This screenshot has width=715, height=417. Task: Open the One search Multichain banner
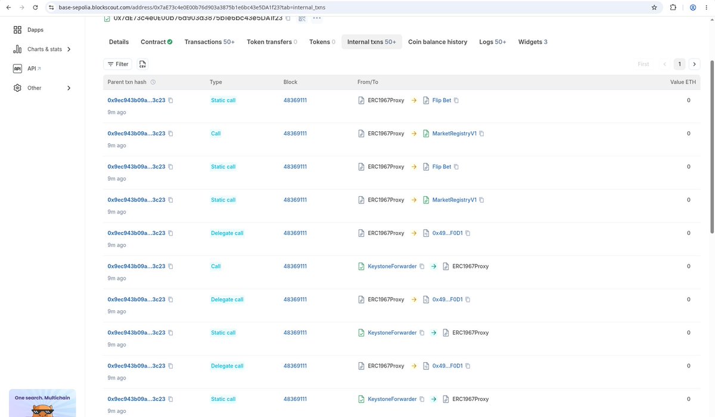point(42,403)
